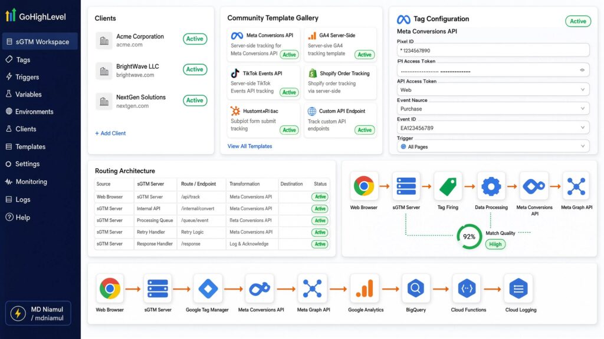Click the Add Client link
The image size is (604, 339).
pyautogui.click(x=110, y=134)
